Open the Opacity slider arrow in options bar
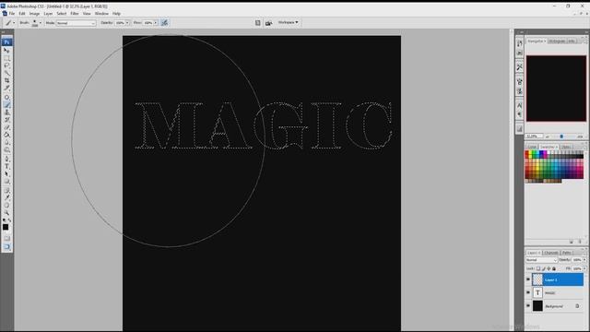Viewport: 590px width, 332px height. (x=127, y=23)
